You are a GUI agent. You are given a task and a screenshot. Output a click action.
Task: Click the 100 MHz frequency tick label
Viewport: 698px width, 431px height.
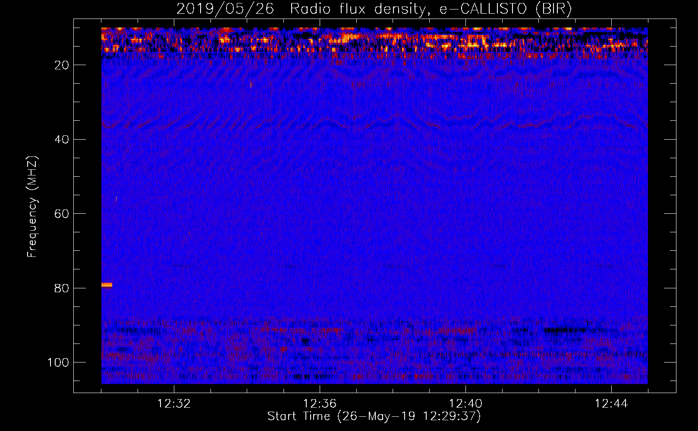[59, 362]
